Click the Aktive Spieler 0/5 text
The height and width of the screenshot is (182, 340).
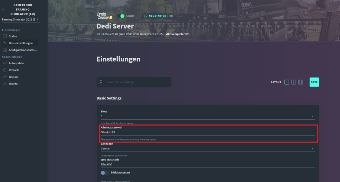(x=178, y=34)
